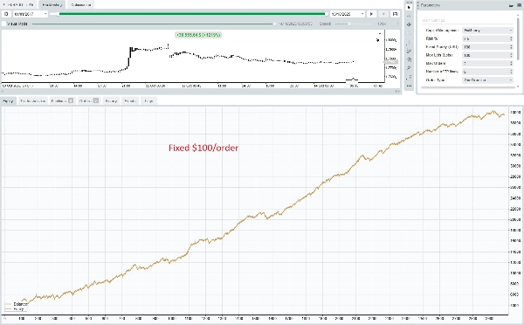Viewport: 524px width, 325px height.
Task: Open the Orders tab
Action: [x=88, y=100]
